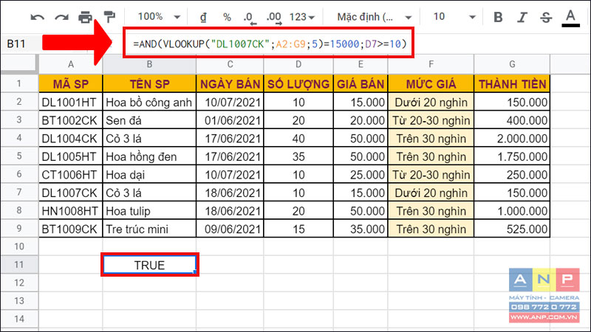The height and width of the screenshot is (332, 591).
Task: Select cell Hoa bồ công anh
Action: coord(150,102)
